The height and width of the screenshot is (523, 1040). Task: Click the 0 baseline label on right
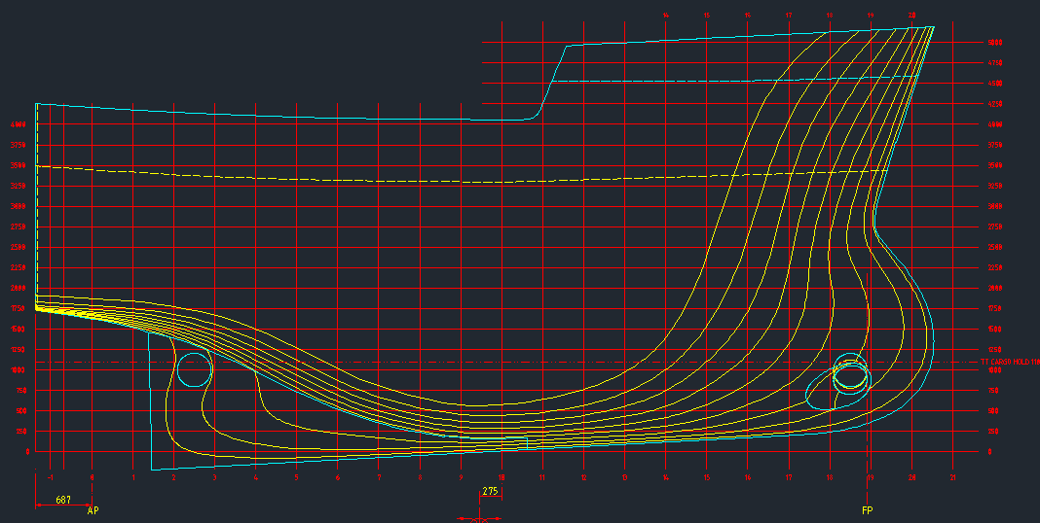tap(990, 452)
